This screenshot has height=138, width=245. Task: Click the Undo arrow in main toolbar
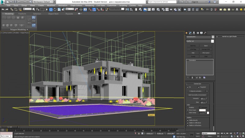(x=2, y=9)
